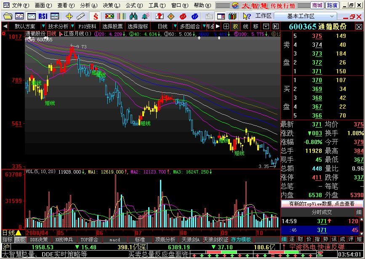Click the 路演 button
The image size is (365, 259).
coord(332,5)
